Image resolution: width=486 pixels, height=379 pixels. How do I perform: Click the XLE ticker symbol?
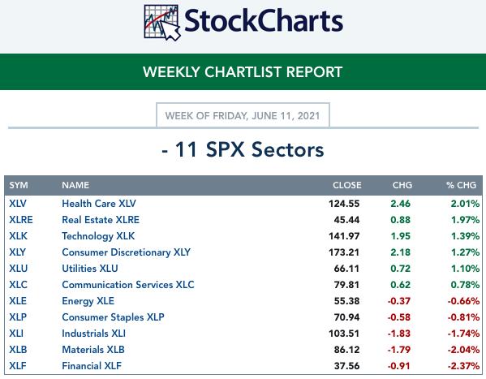[x=18, y=301]
